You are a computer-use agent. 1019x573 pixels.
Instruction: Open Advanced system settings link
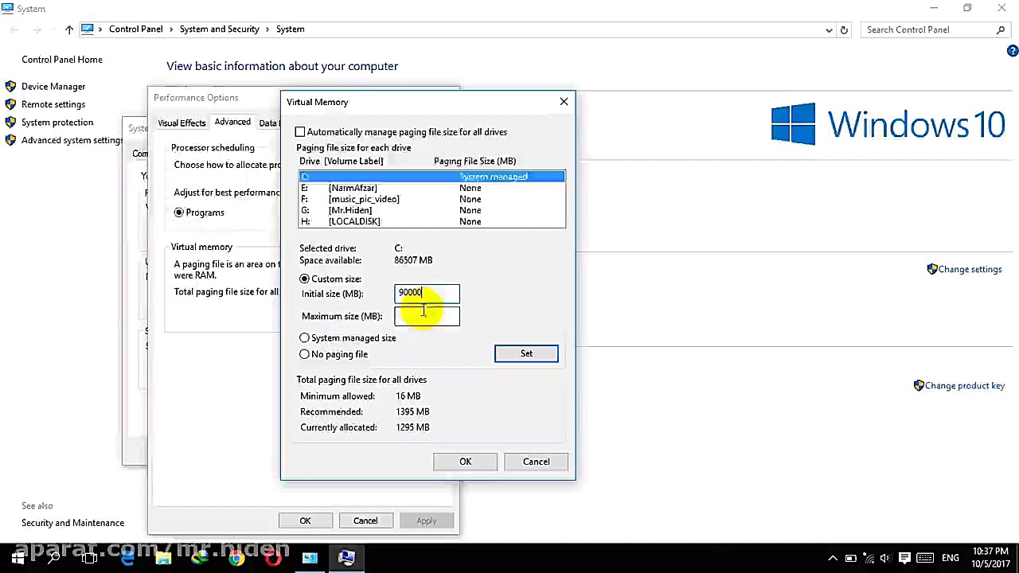tap(72, 140)
